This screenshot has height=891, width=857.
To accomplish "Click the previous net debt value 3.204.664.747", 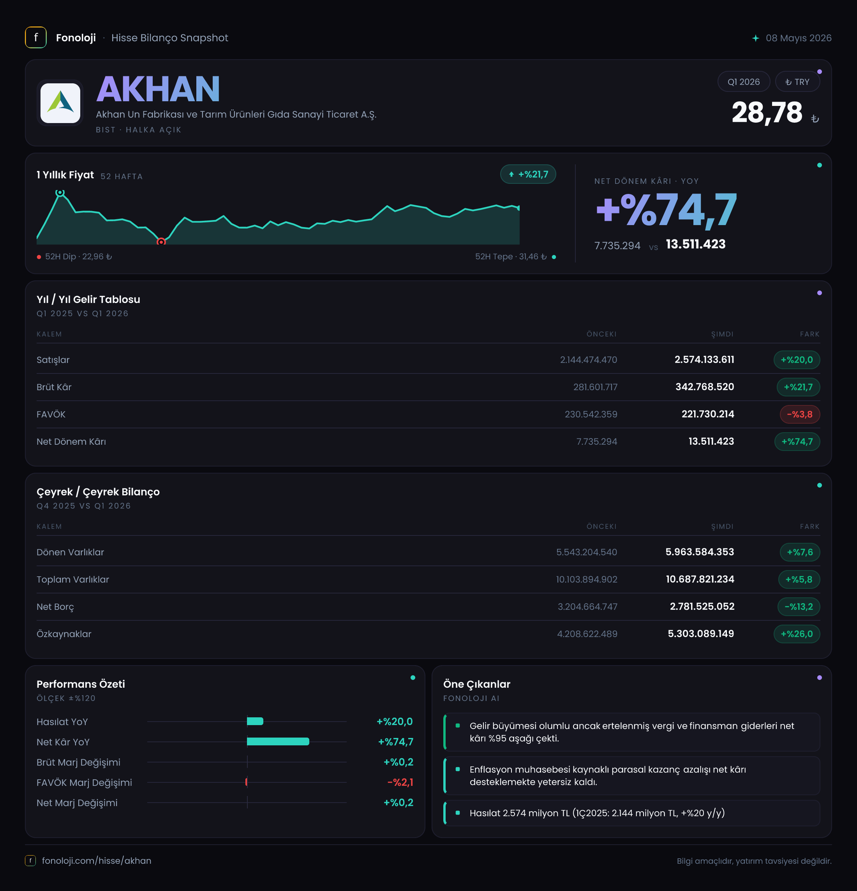I will click(587, 606).
